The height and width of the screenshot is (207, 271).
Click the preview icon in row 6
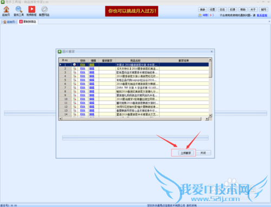(74, 84)
